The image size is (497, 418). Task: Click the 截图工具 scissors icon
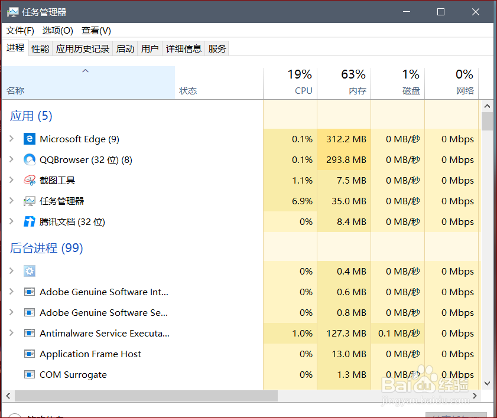pos(30,180)
